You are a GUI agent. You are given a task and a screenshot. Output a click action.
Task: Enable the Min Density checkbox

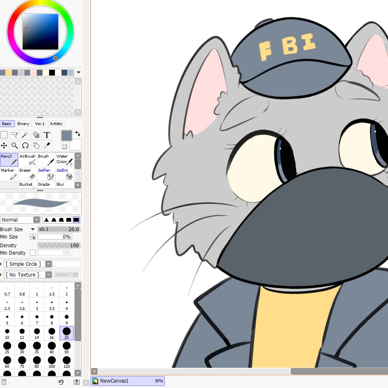[33, 253]
